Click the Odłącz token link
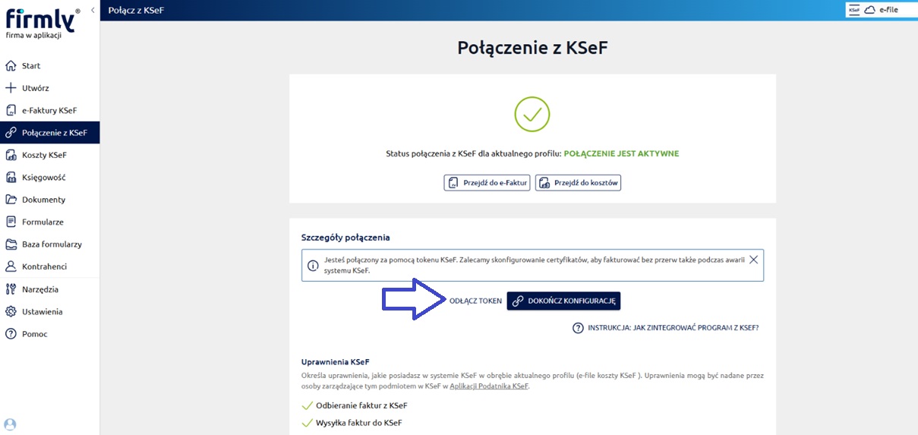918x435 pixels. (x=475, y=301)
